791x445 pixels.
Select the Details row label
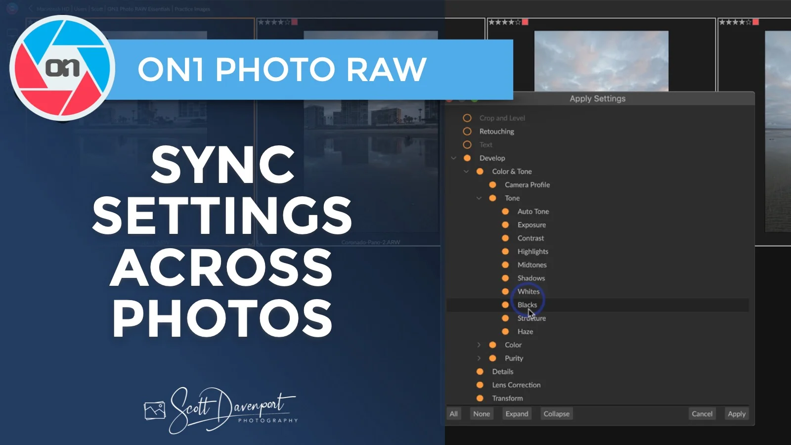click(x=503, y=372)
